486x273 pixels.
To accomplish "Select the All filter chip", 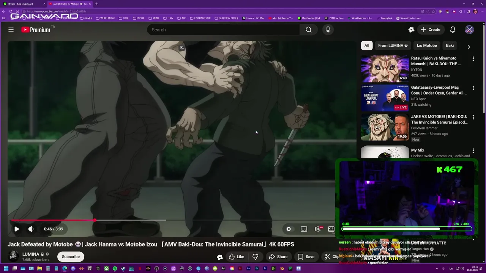I will point(367,45).
